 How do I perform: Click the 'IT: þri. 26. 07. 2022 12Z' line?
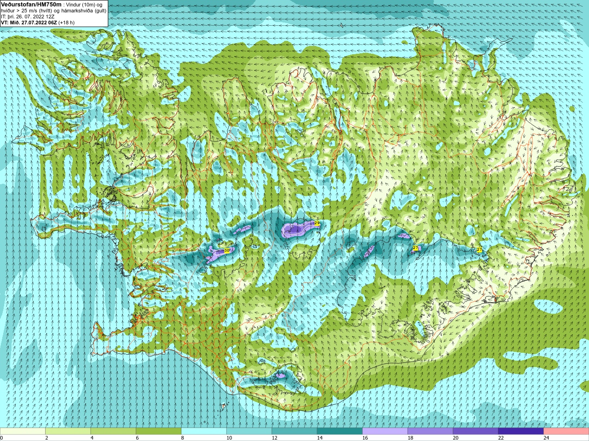coord(28,17)
